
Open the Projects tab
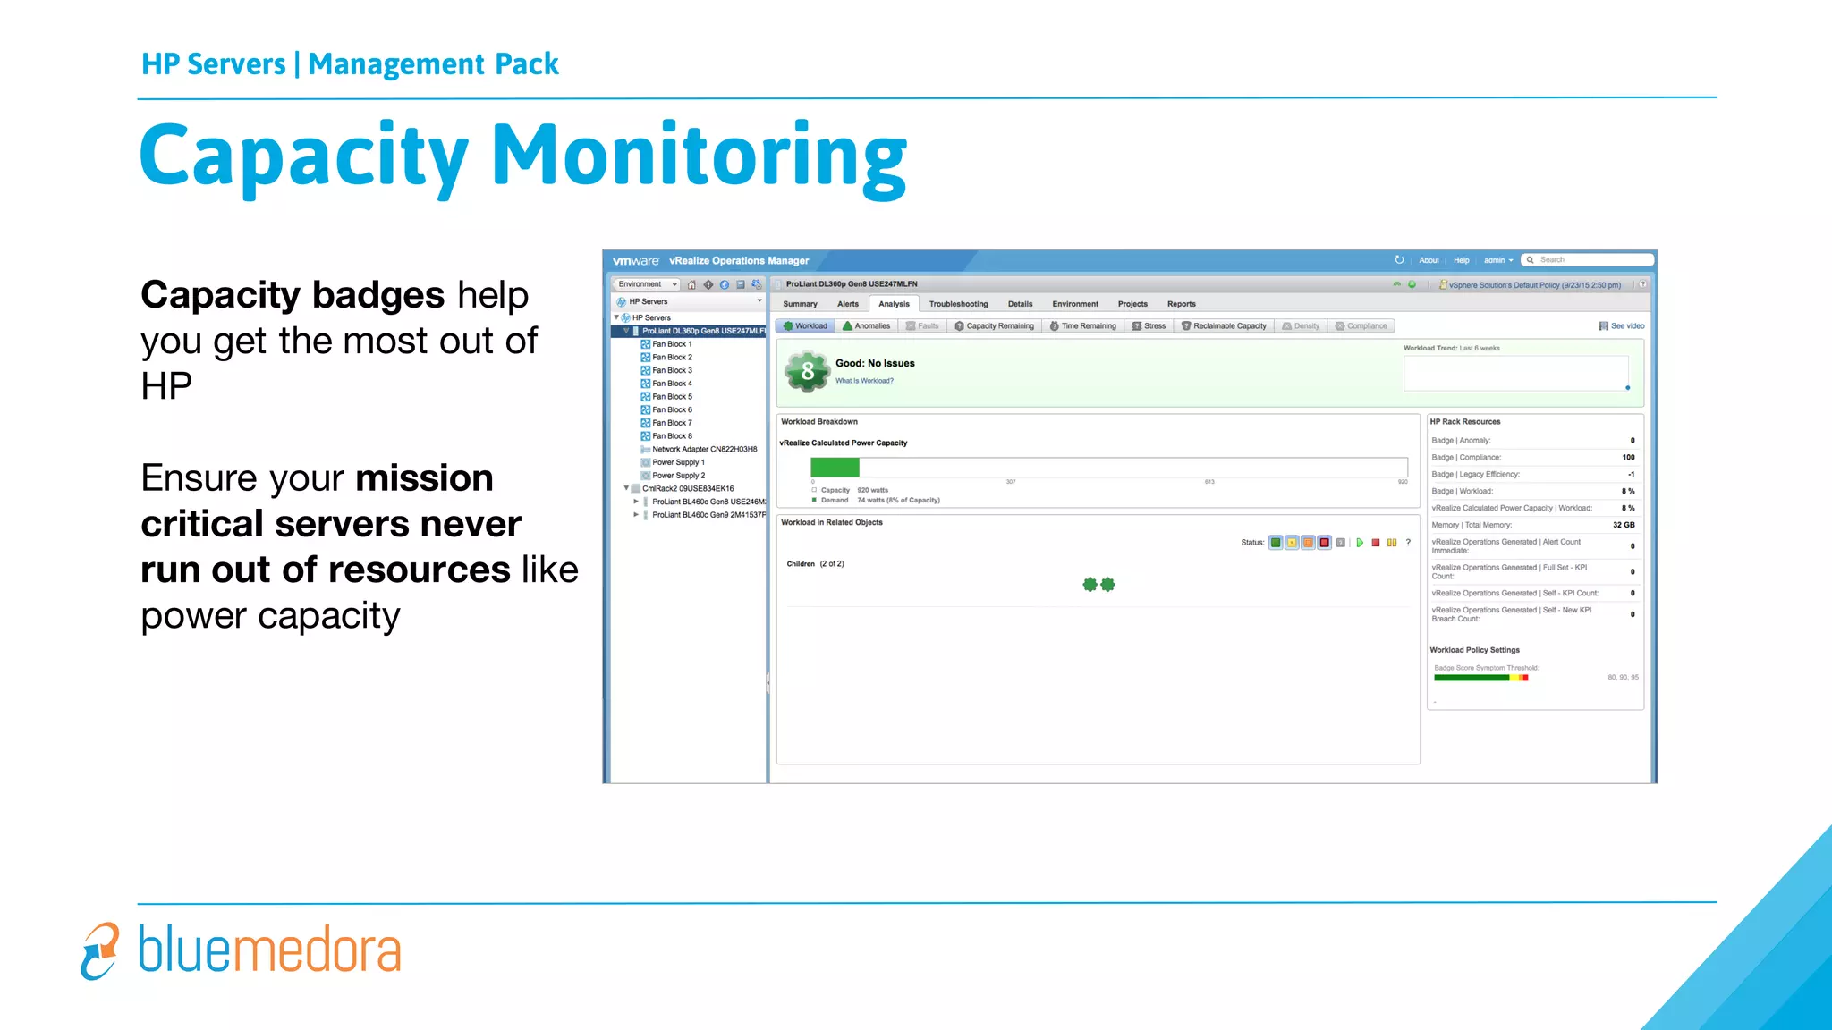1132,304
